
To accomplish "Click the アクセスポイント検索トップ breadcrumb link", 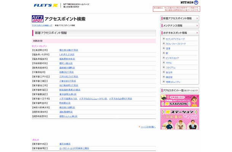I will tap(42, 25).
